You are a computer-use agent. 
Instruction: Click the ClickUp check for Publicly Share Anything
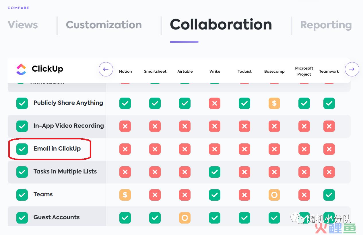[22, 103]
